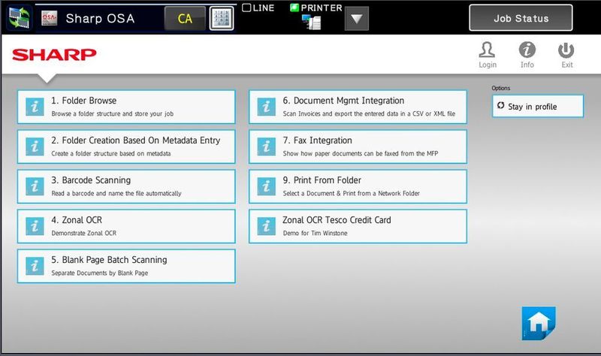Open Zonal OCR Tesco Credit Card profile

(358, 227)
